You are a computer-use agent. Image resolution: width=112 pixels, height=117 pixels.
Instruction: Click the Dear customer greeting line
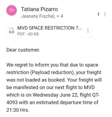pos(23,50)
